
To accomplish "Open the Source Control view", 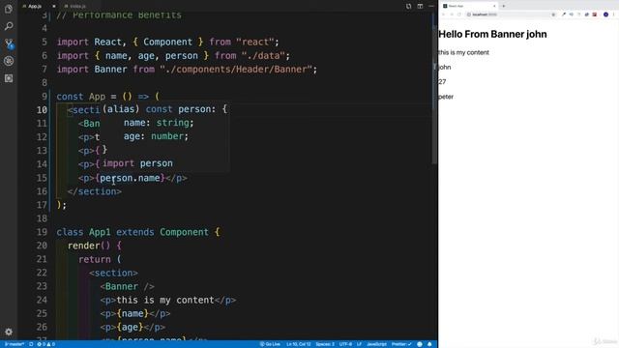I will click(x=9, y=43).
